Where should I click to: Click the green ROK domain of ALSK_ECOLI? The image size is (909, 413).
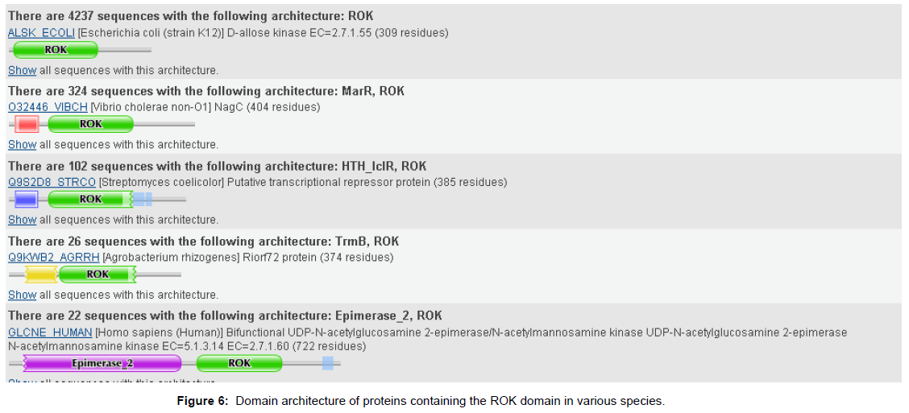click(56, 50)
